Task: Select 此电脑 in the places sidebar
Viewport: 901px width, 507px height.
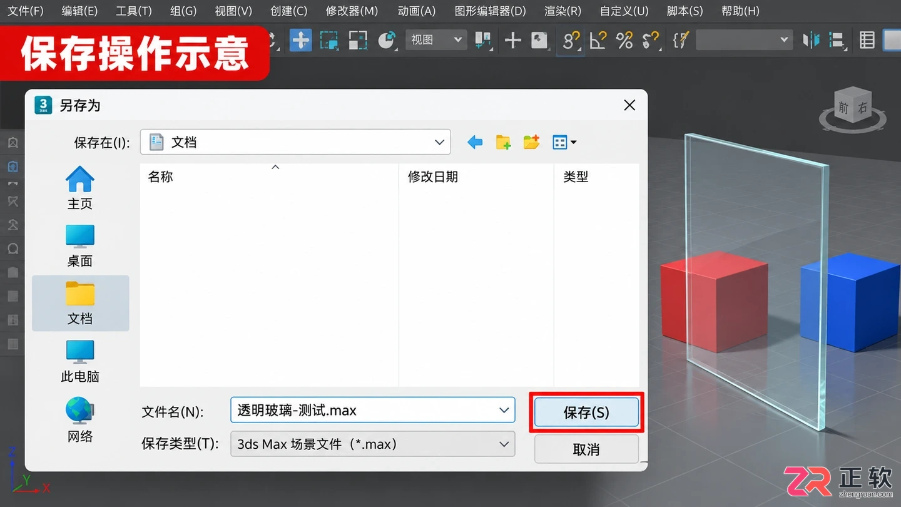Action: [x=80, y=361]
